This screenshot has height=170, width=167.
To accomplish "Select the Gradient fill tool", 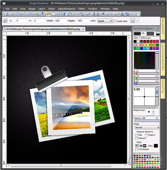I will 65,14.
